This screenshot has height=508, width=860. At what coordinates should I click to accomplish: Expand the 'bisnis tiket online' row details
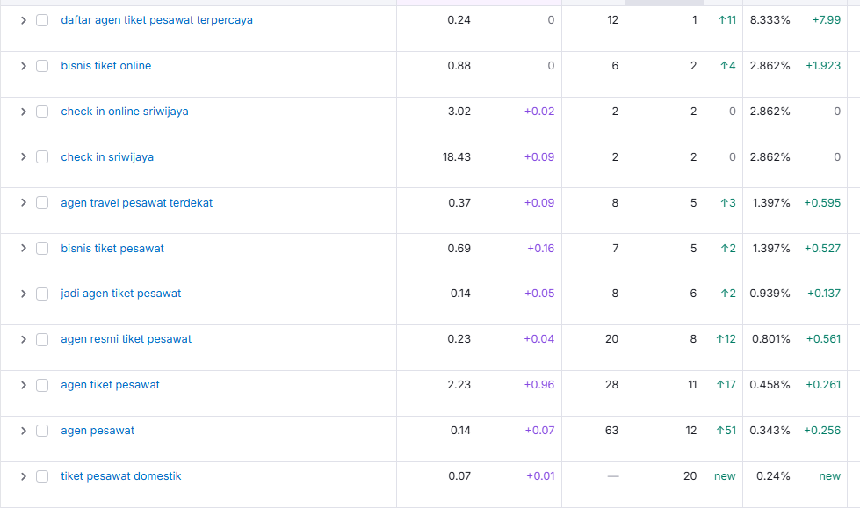pos(24,66)
